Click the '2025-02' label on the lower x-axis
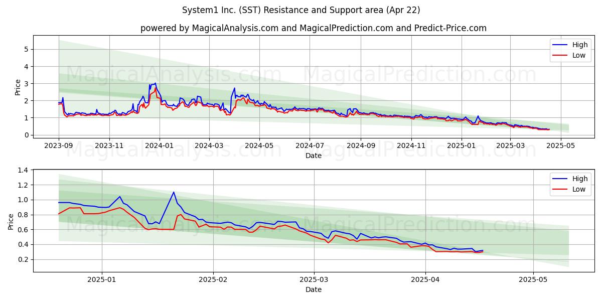Image resolution: width=602 pixels, height=301 pixels. [213, 279]
